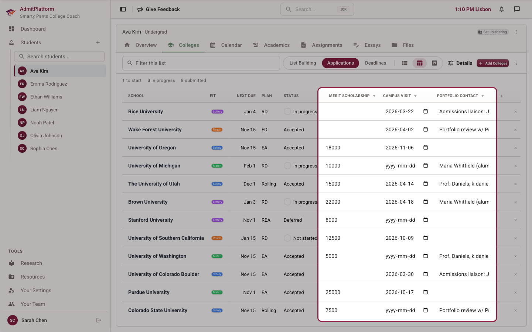Switch to compact list view icon
This screenshot has height=332, width=532.
click(x=405, y=63)
